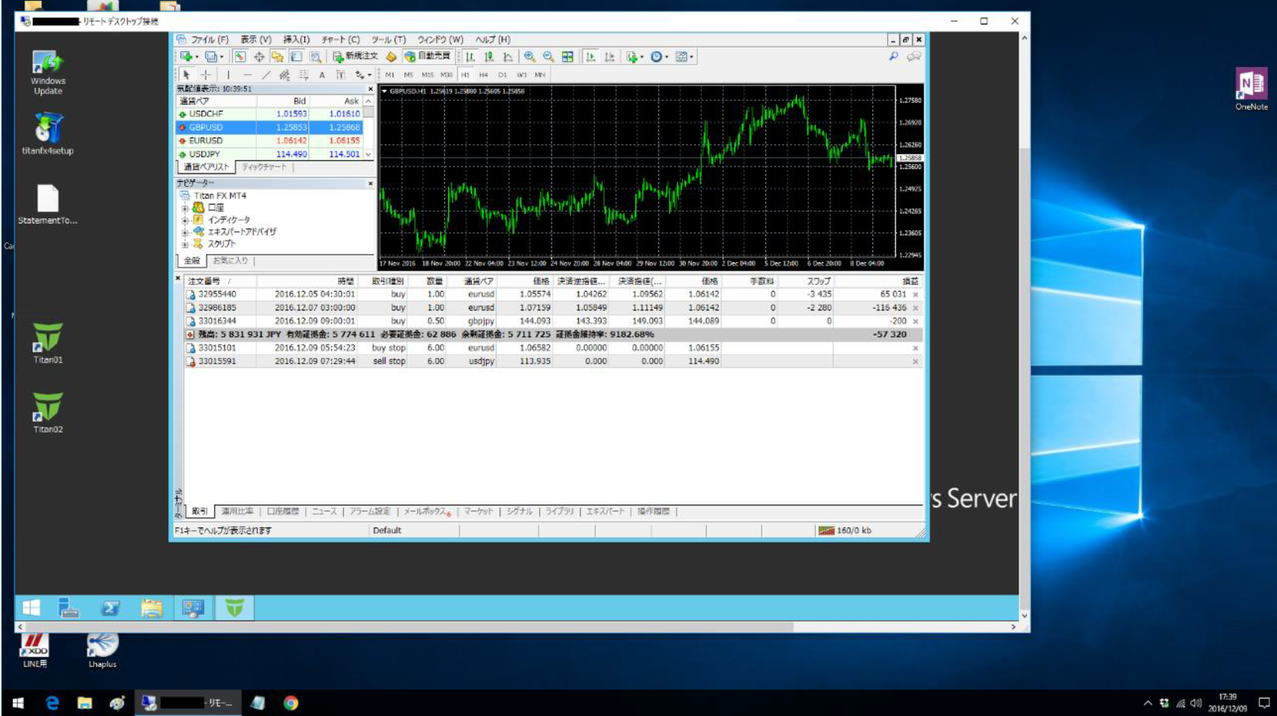1277x716 pixels.
Task: Open the チャート (C) menu
Action: click(340, 40)
